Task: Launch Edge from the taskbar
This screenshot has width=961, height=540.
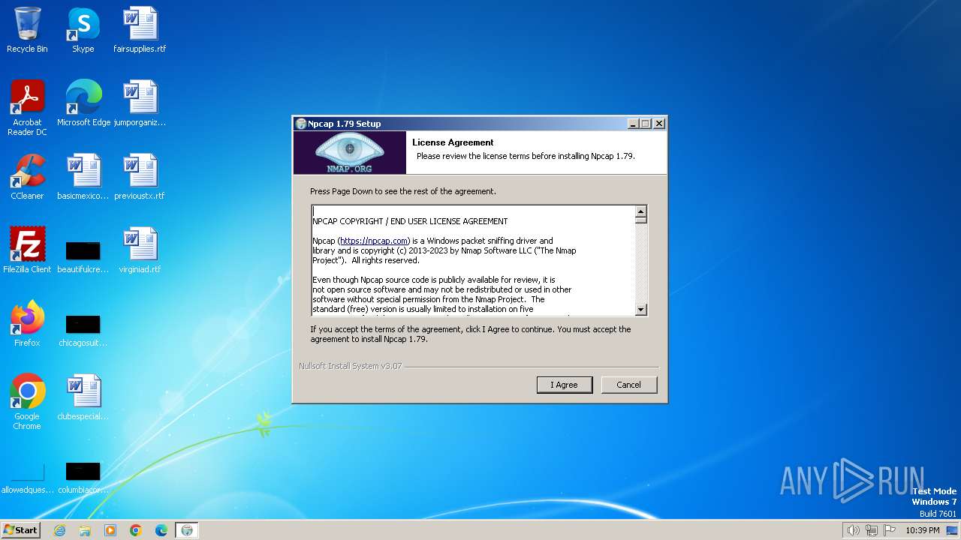Action: [161, 530]
